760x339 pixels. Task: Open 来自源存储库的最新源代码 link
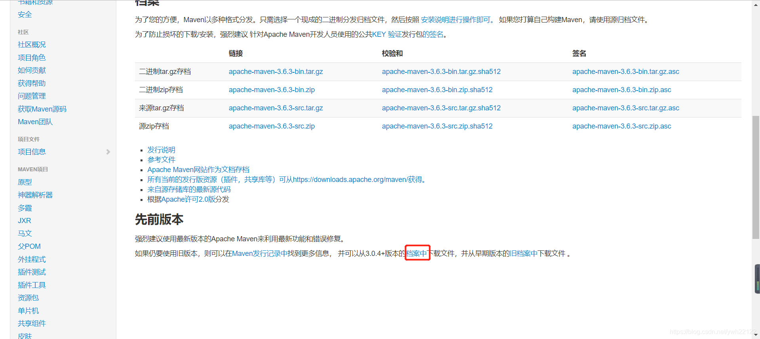pos(189,189)
